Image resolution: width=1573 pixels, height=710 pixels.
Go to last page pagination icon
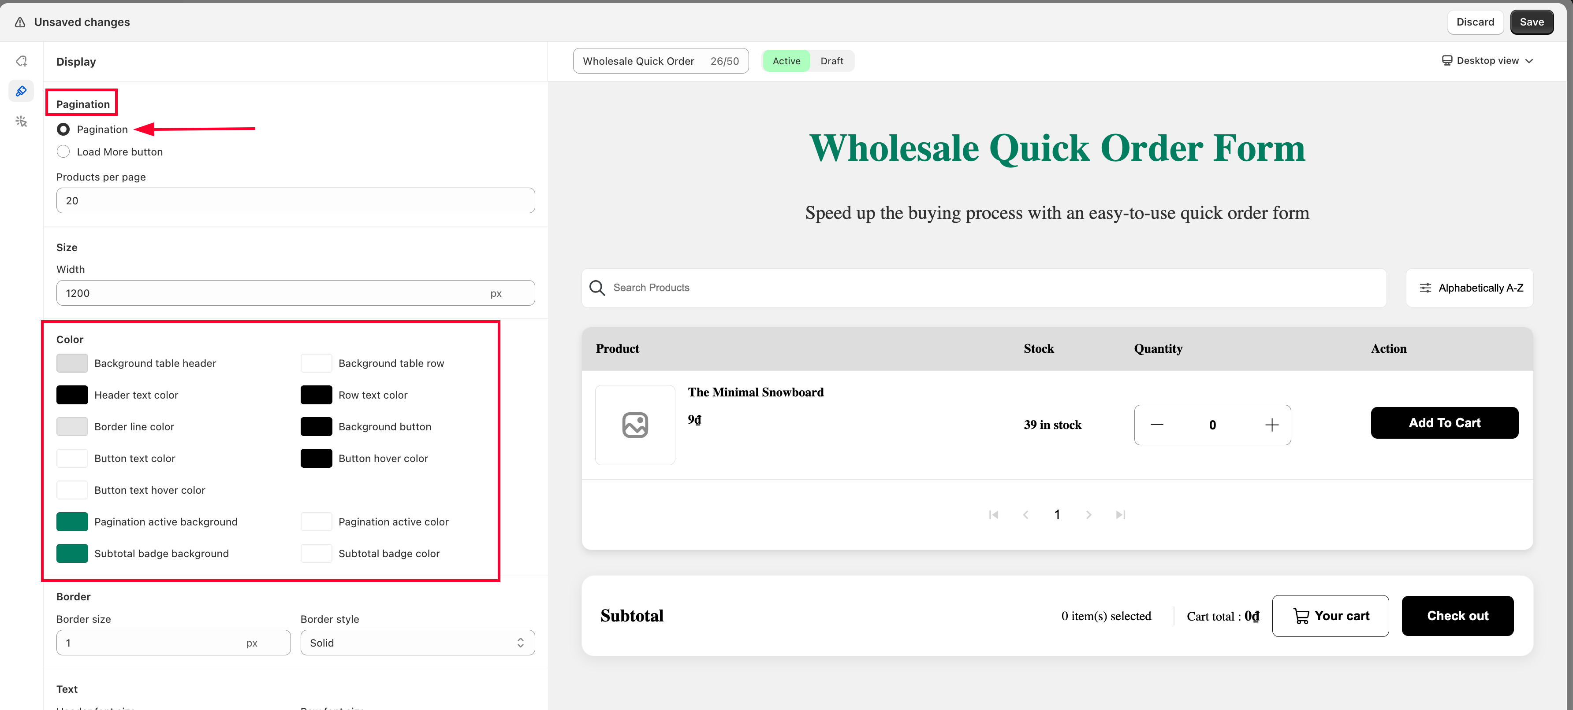pyautogui.click(x=1120, y=515)
